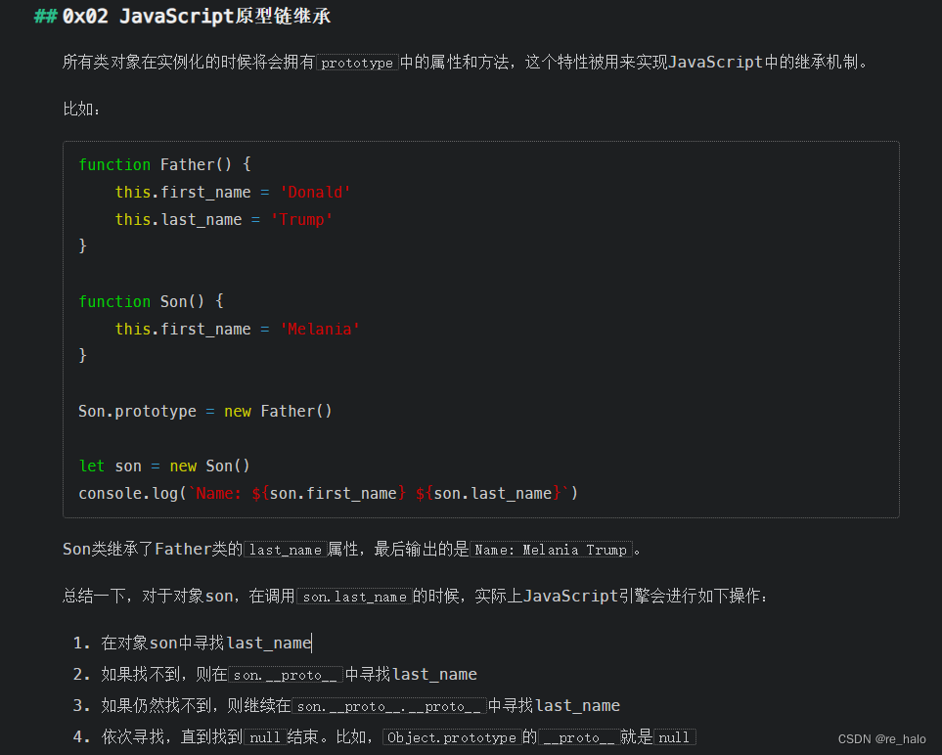
Task: Click the line "let son = new Son()"
Action: [x=163, y=466]
